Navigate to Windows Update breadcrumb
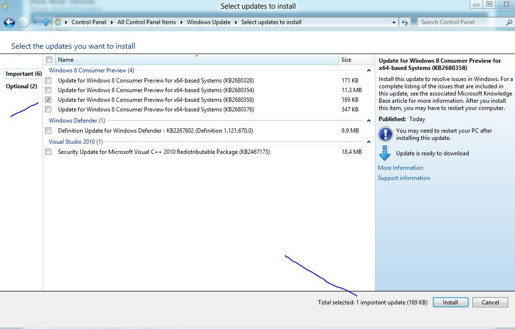This screenshot has width=515, height=329. pos(209,22)
